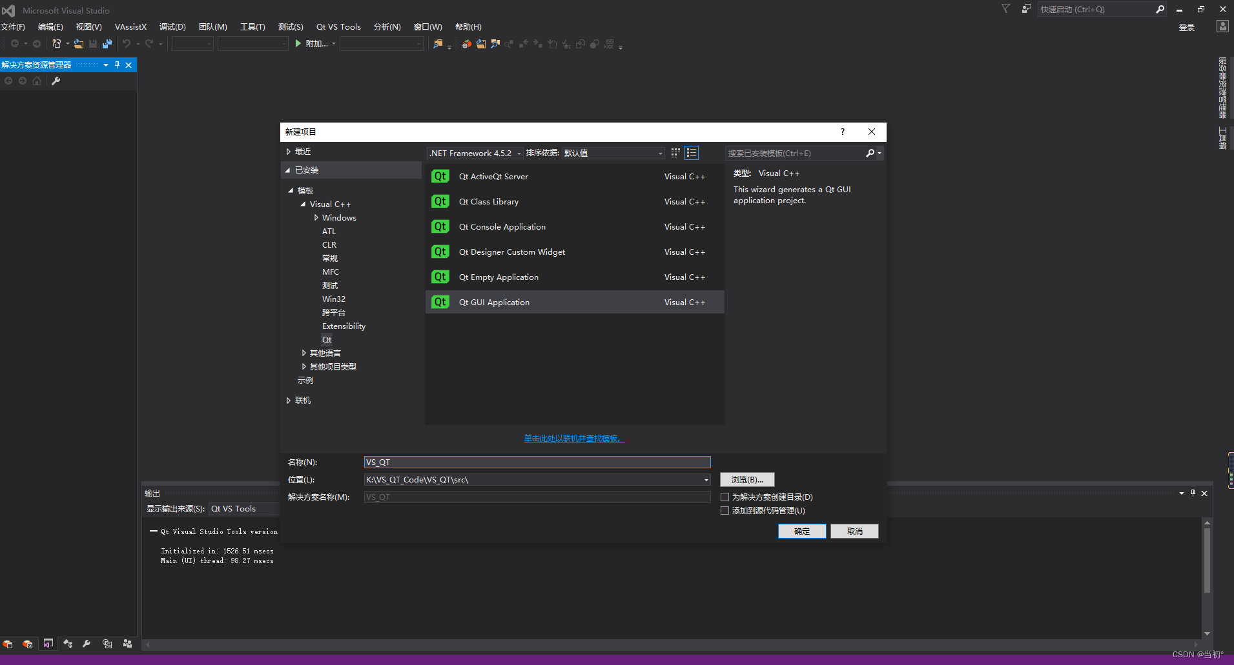
Task: Open the Debug menu
Action: click(172, 26)
